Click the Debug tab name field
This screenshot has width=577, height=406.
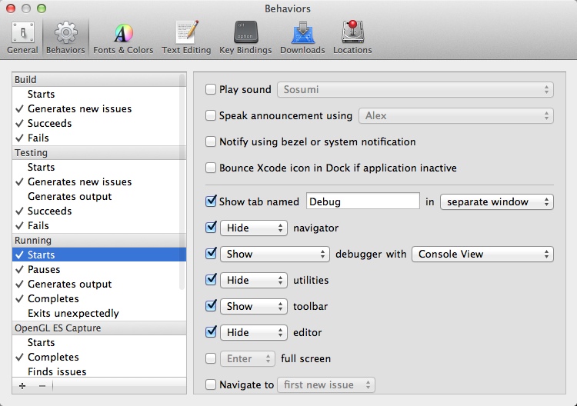click(363, 201)
